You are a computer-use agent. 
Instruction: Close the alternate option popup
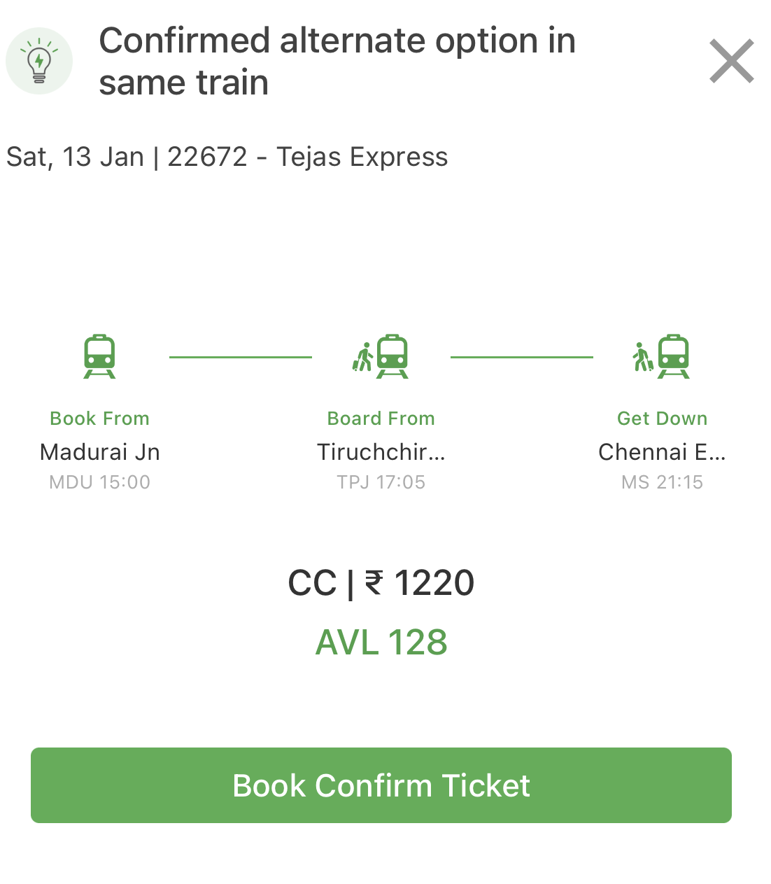pyautogui.click(x=731, y=62)
